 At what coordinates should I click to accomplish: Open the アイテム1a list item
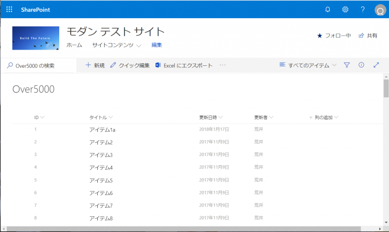point(102,130)
